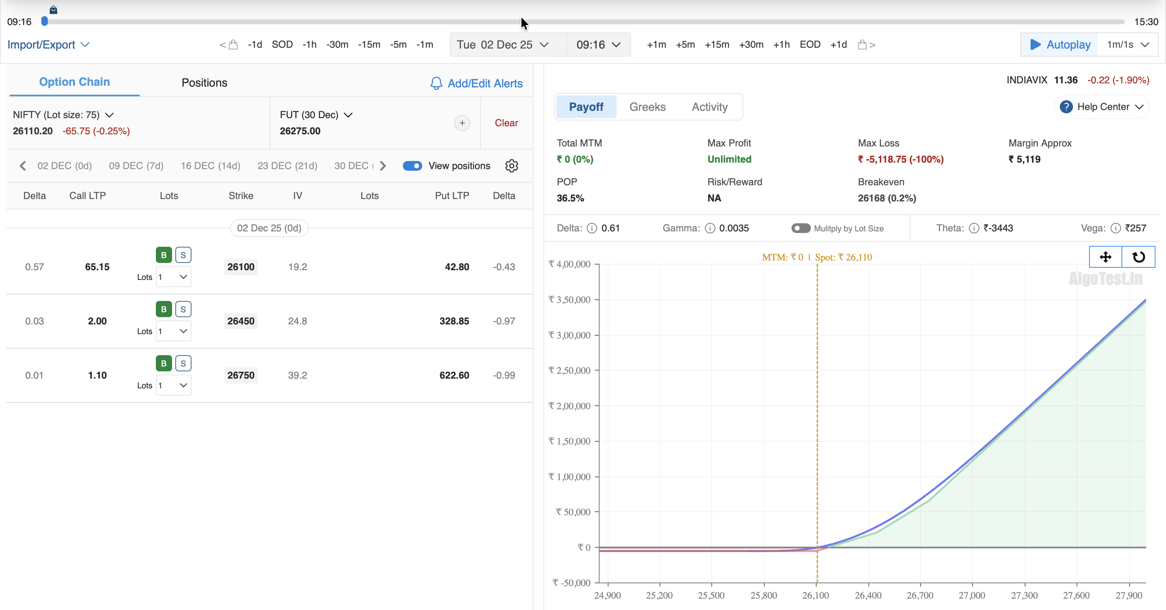The image size is (1166, 610).
Task: Jump forward using +15m button
Action: 717,45
